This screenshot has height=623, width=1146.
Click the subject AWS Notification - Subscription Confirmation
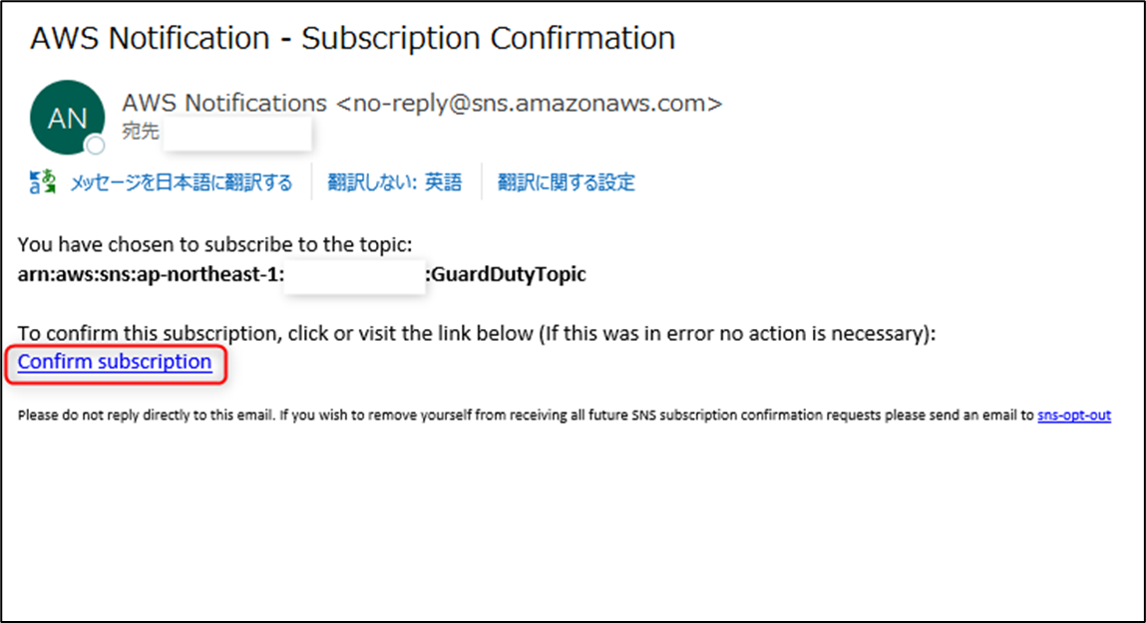click(351, 38)
